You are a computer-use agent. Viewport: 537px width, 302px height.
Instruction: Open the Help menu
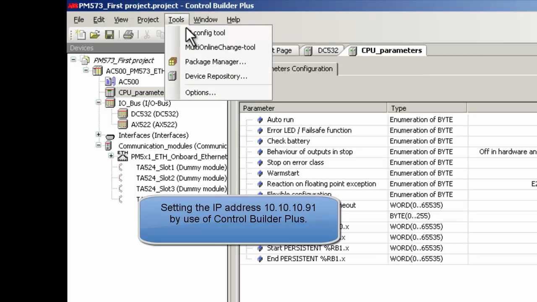click(x=233, y=20)
